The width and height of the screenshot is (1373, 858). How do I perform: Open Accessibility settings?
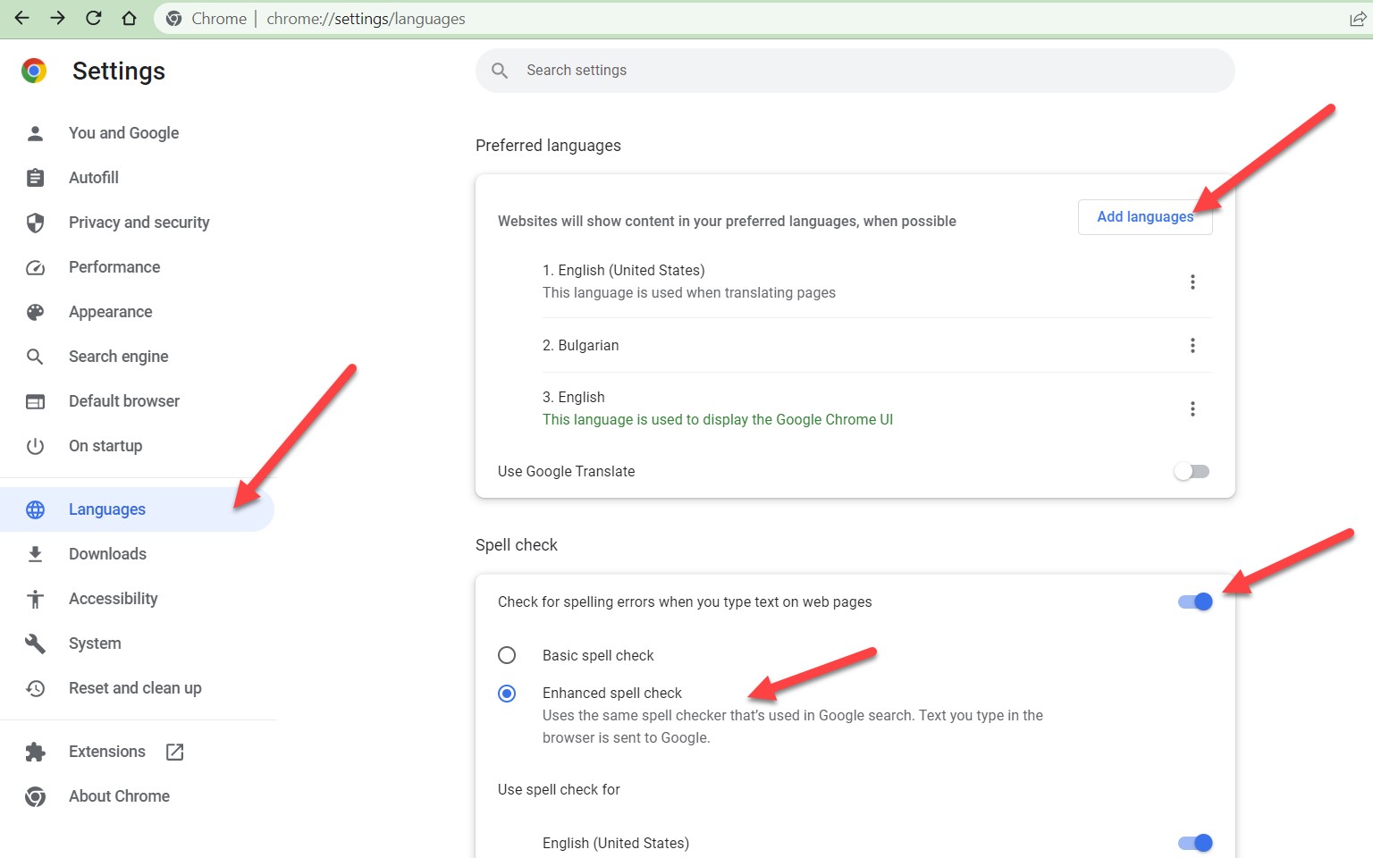[114, 599]
